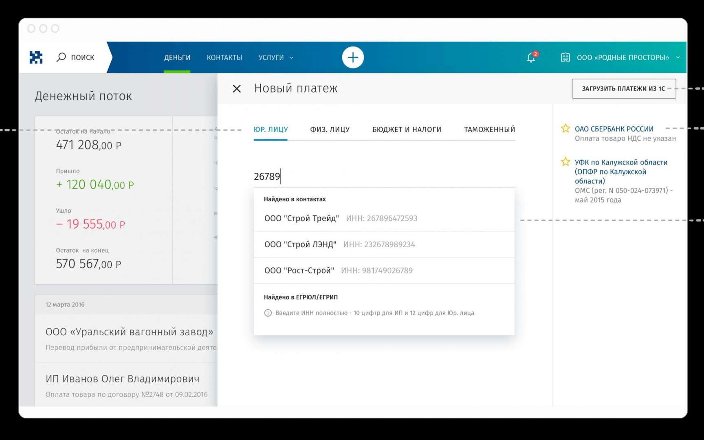Open the КОНТАКТЫ section

click(224, 57)
